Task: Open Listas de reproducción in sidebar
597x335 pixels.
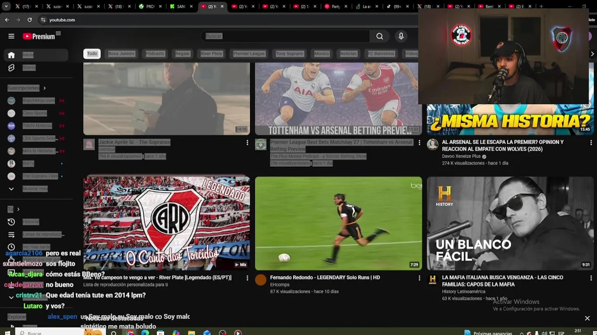Action: coord(36,234)
